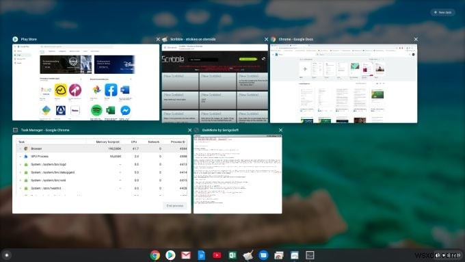465x262 pixels.
Task: Click the Microsoft Word app icon
Action: pos(125,90)
